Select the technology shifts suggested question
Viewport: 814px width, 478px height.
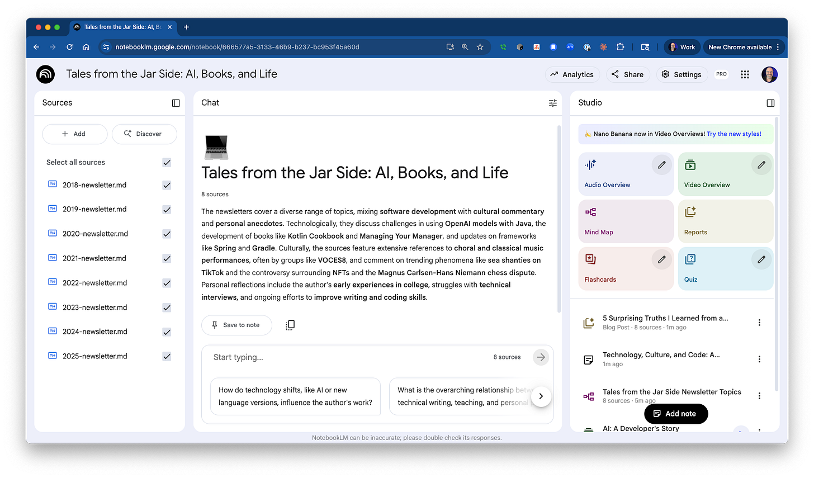tap(295, 396)
